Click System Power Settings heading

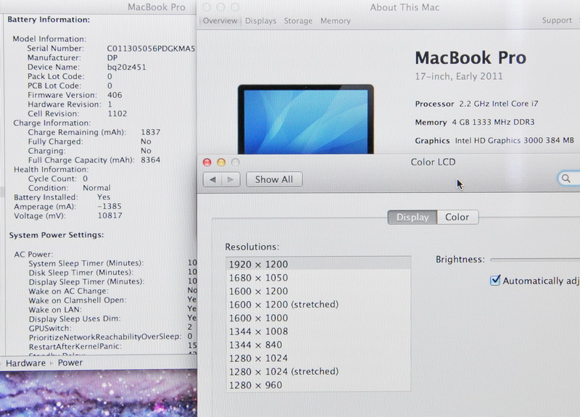pyautogui.click(x=57, y=235)
